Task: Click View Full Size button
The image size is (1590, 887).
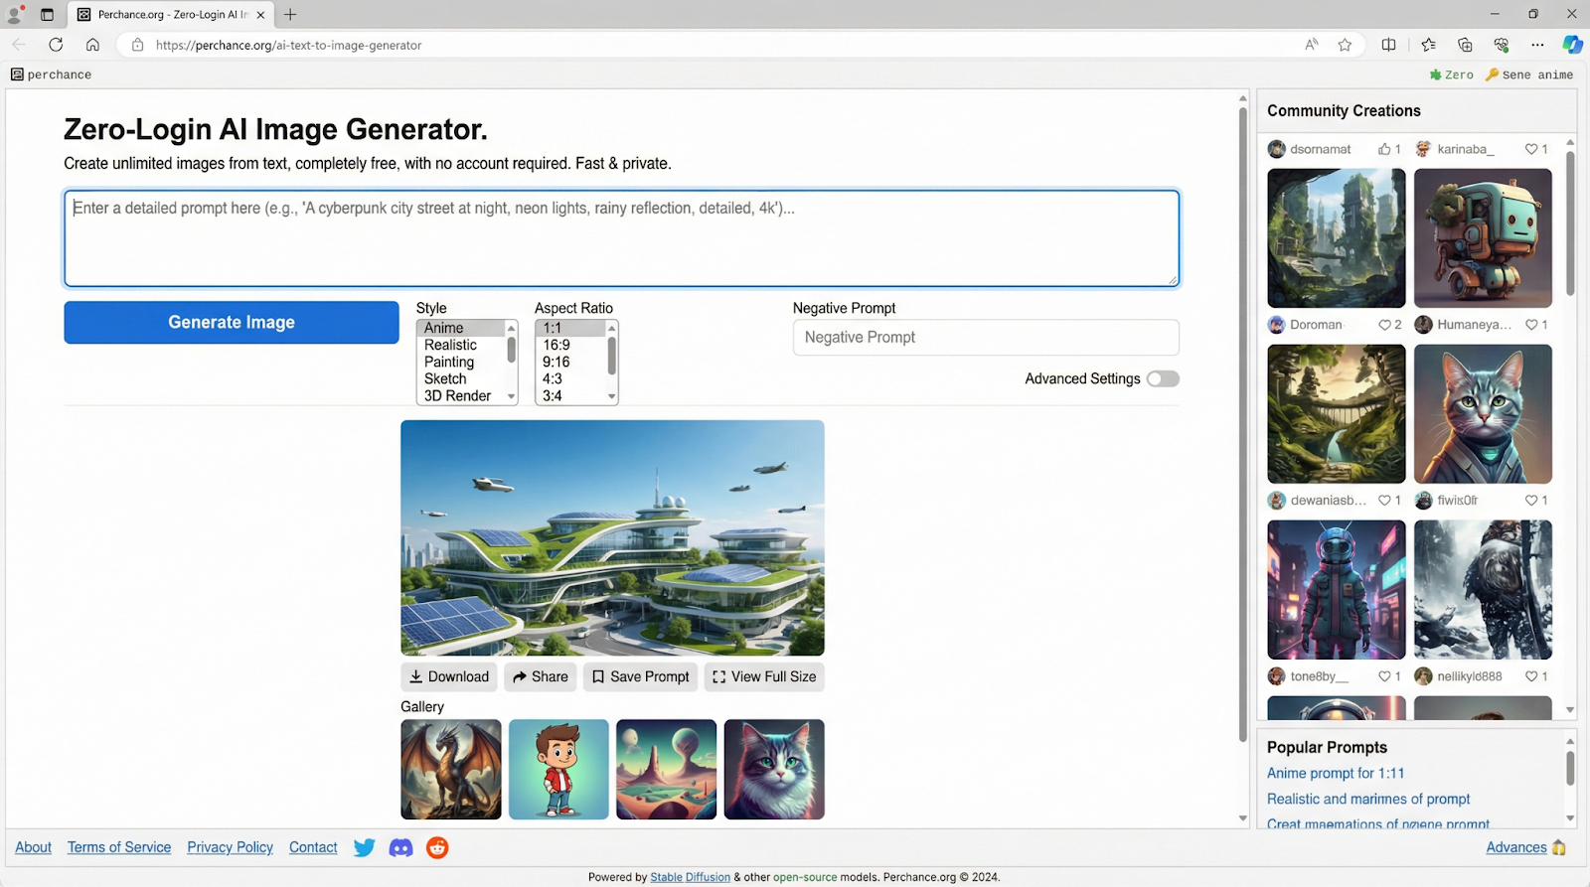Action: tap(764, 676)
